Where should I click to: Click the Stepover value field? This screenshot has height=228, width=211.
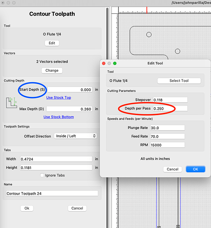[x=170, y=100]
